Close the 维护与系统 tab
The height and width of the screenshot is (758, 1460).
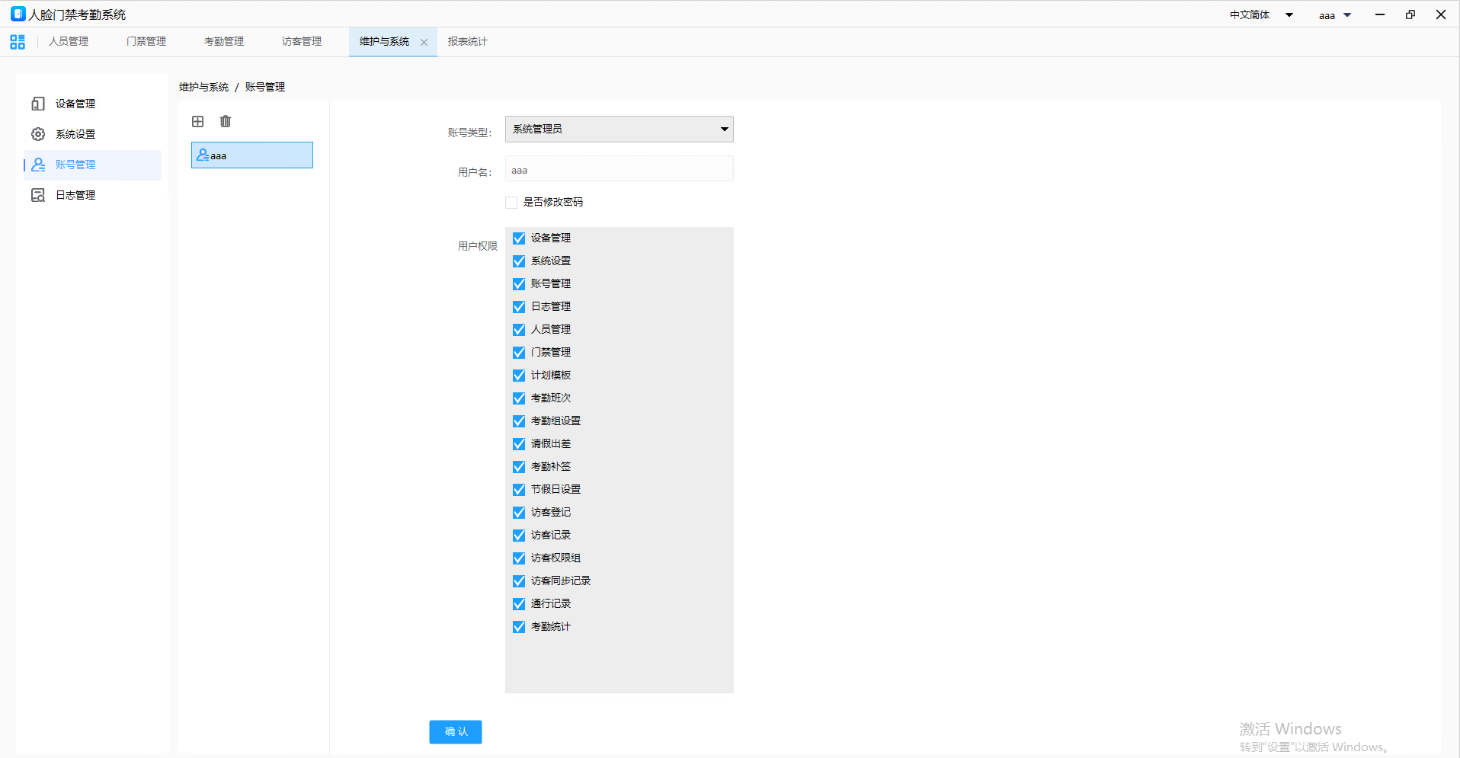(424, 43)
